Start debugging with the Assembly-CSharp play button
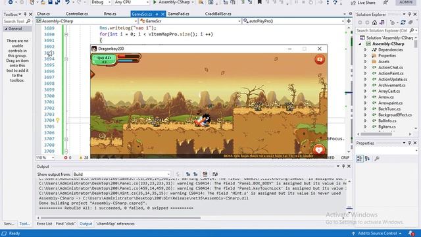The image size is (421, 237). click(173, 2)
